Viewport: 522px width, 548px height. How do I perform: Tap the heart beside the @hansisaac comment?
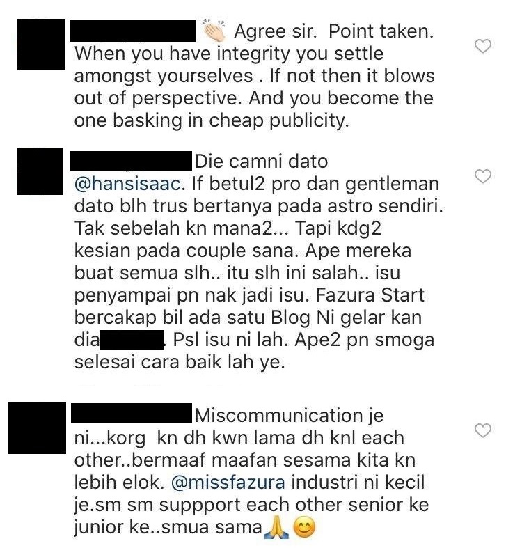[483, 176]
